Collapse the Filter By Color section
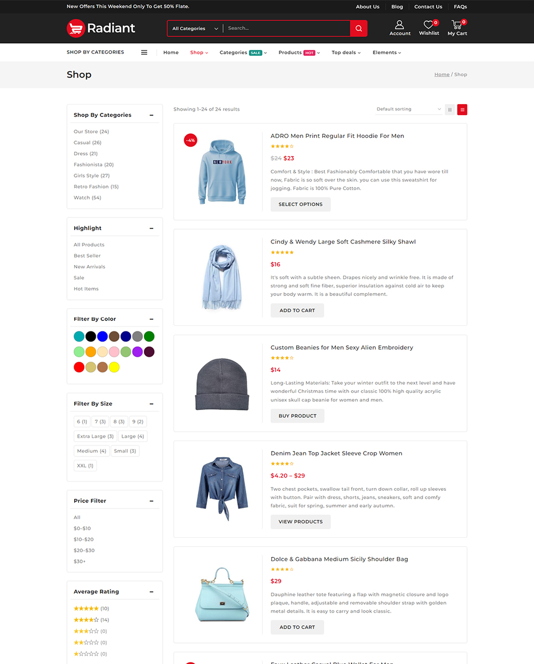 (x=152, y=319)
